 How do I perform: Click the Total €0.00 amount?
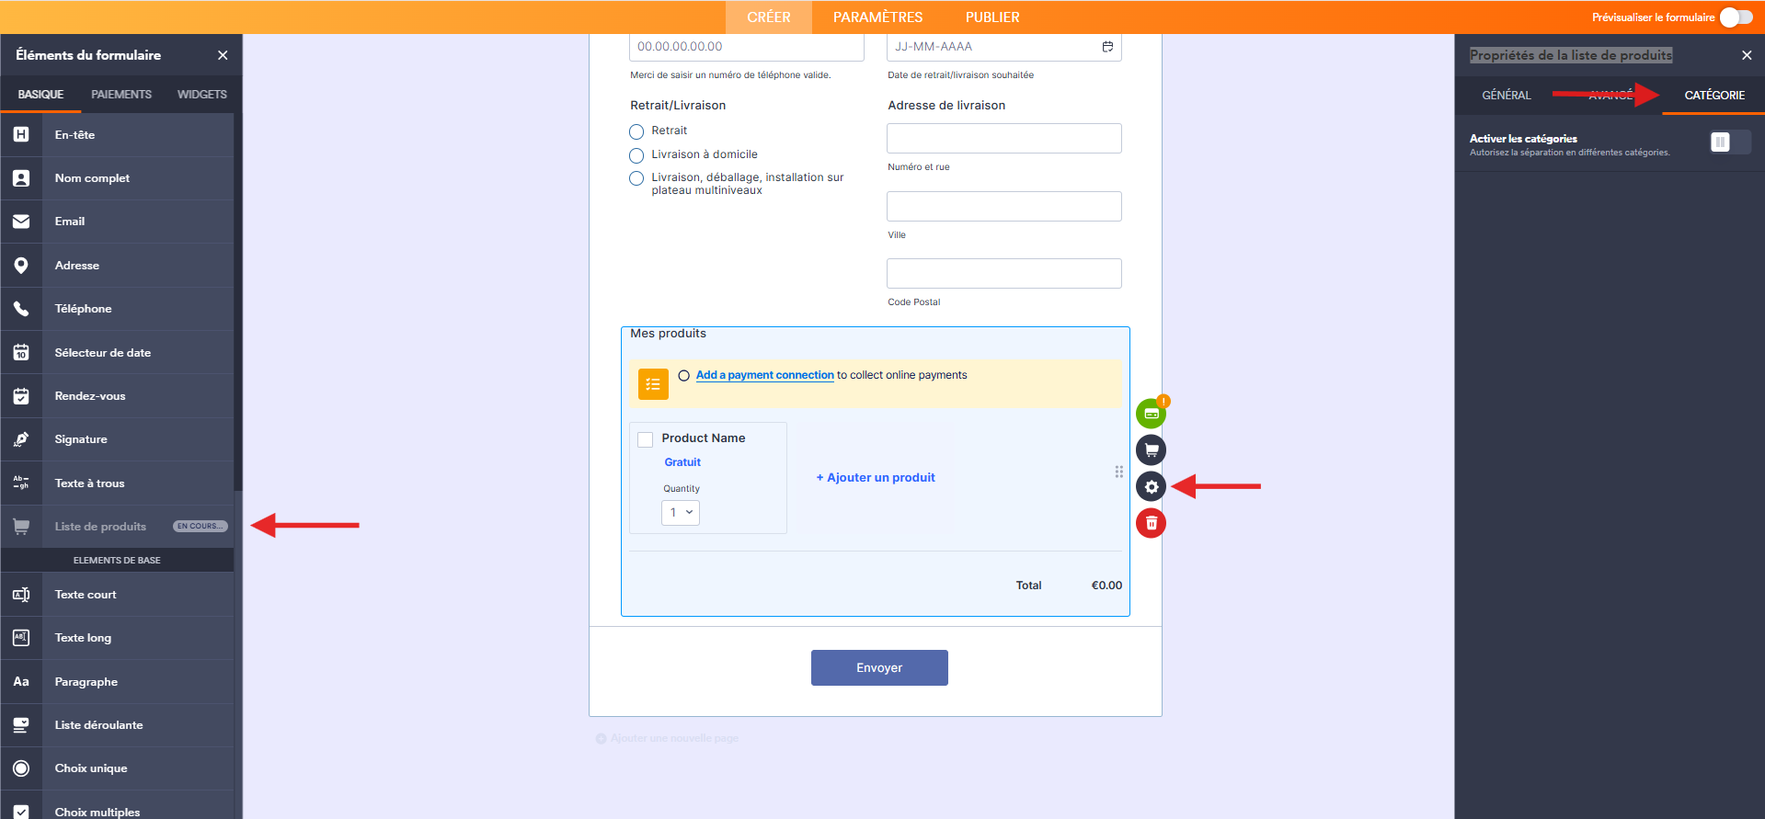point(1106,586)
